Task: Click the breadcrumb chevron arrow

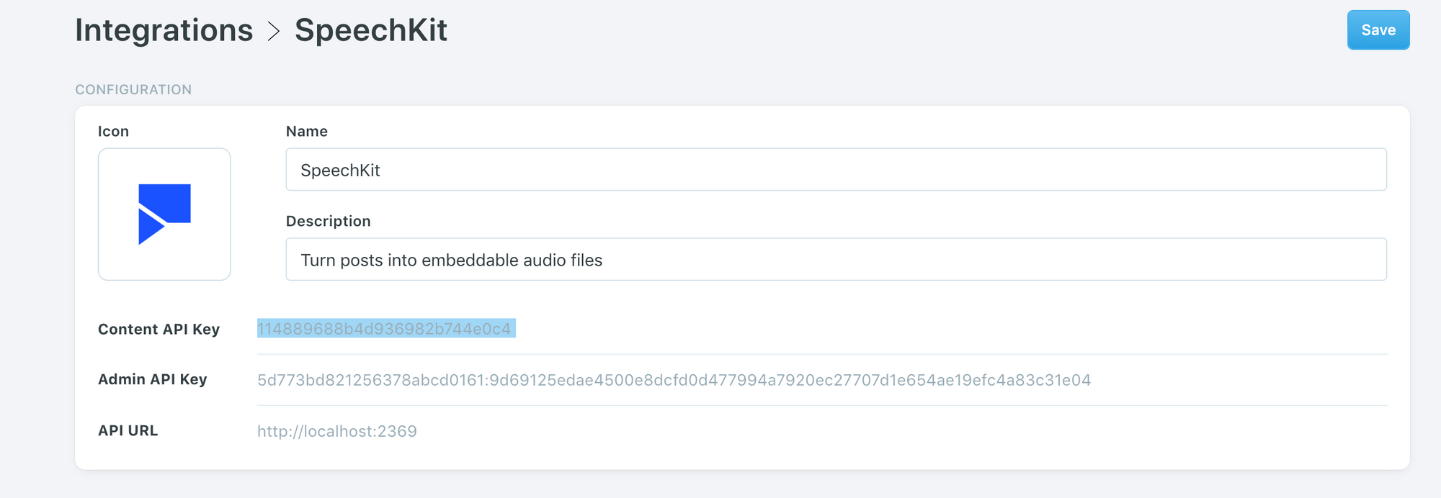Action: click(274, 31)
